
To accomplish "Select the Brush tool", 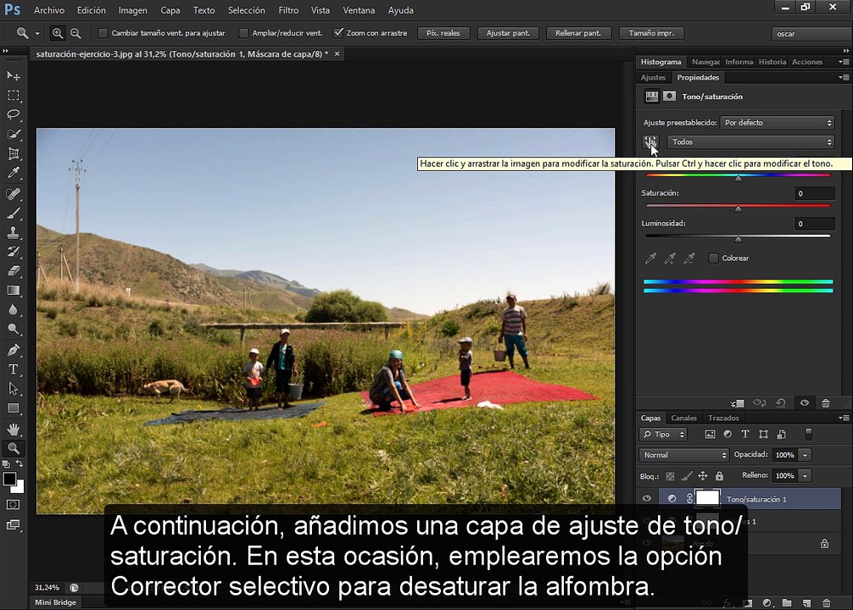I will click(14, 213).
